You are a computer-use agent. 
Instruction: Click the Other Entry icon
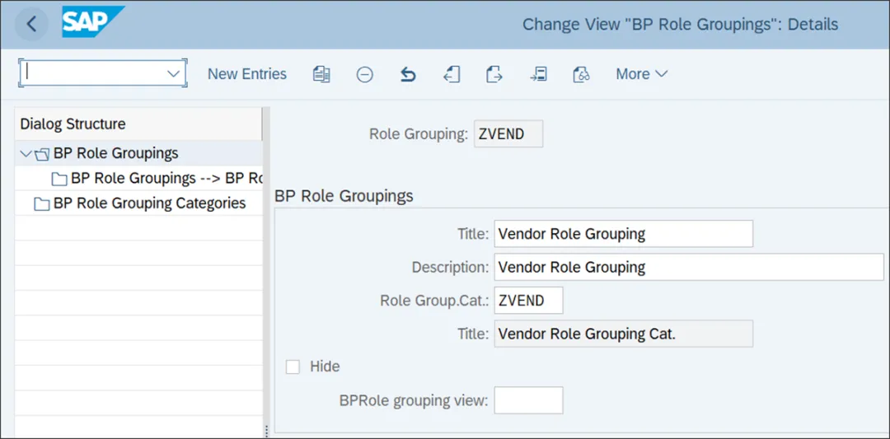pyautogui.click(x=538, y=74)
